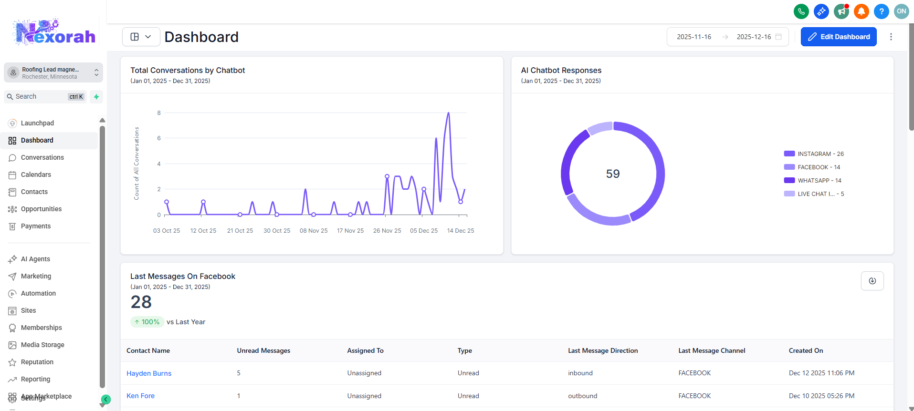Open the megaphone announcements icon

841,11
